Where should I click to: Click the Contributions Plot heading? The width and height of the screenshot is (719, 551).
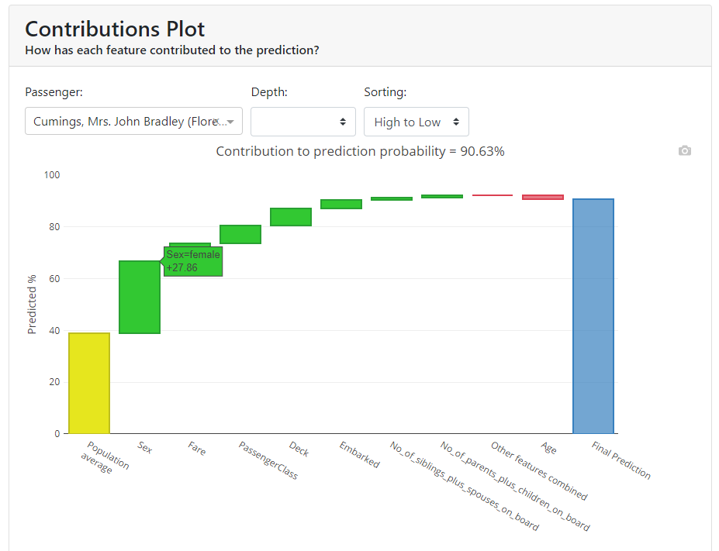click(x=114, y=29)
